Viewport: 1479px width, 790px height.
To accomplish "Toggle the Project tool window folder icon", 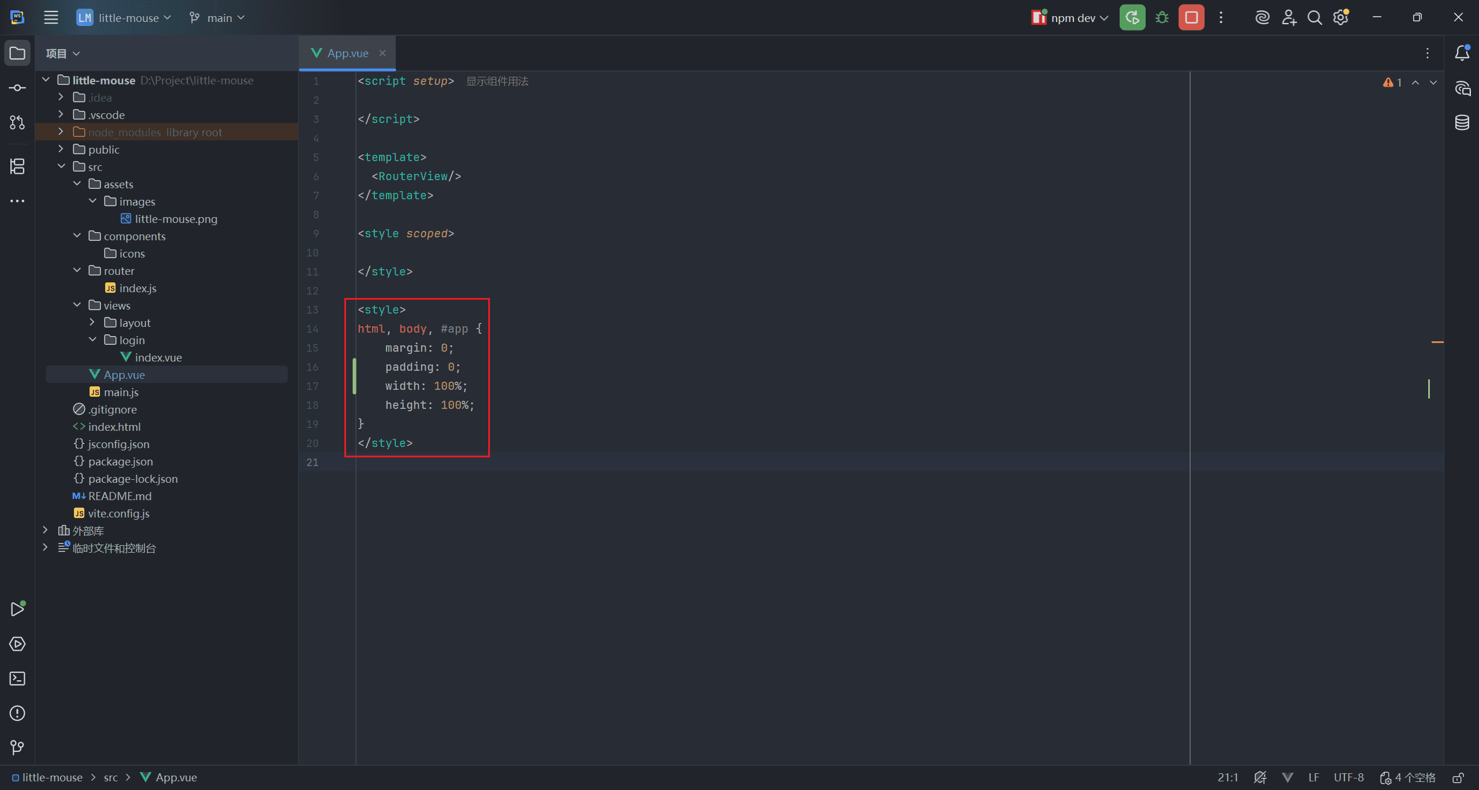I will [17, 53].
